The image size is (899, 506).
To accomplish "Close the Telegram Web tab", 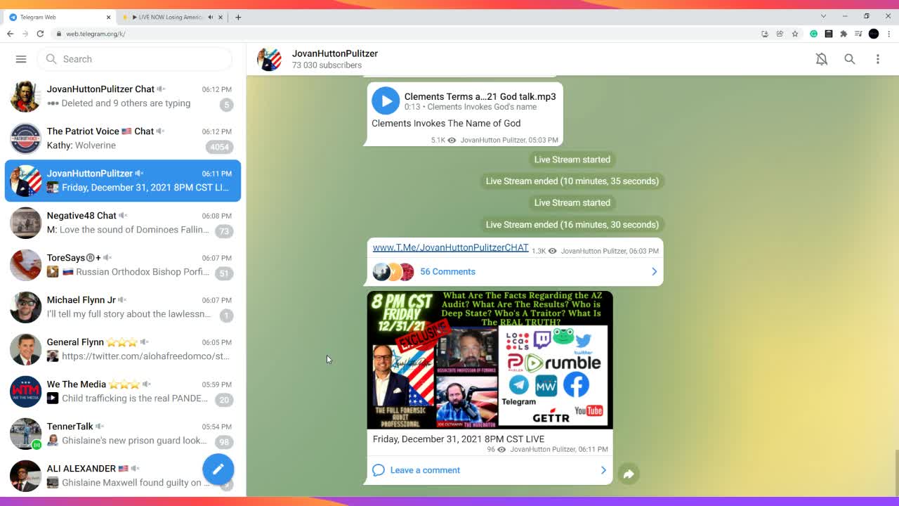I will tap(107, 17).
